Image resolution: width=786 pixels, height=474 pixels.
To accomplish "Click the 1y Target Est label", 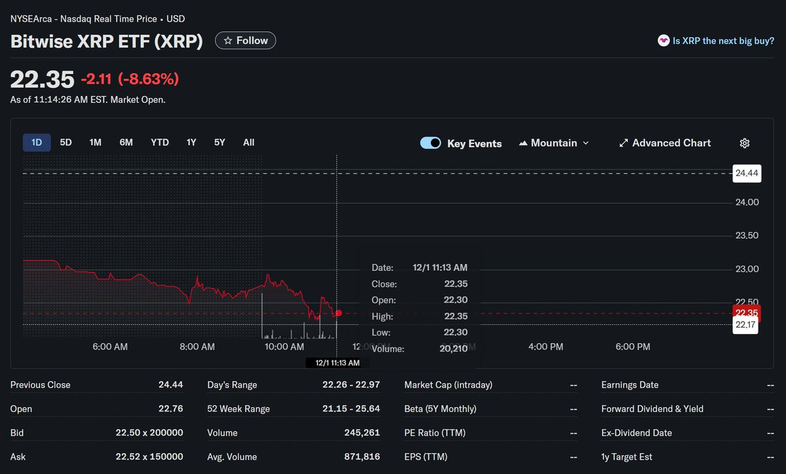I will (627, 457).
